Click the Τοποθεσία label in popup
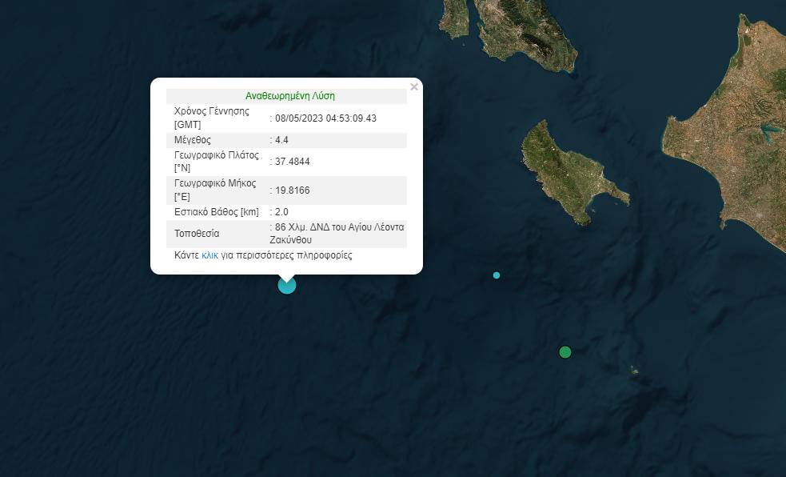 pyautogui.click(x=197, y=234)
